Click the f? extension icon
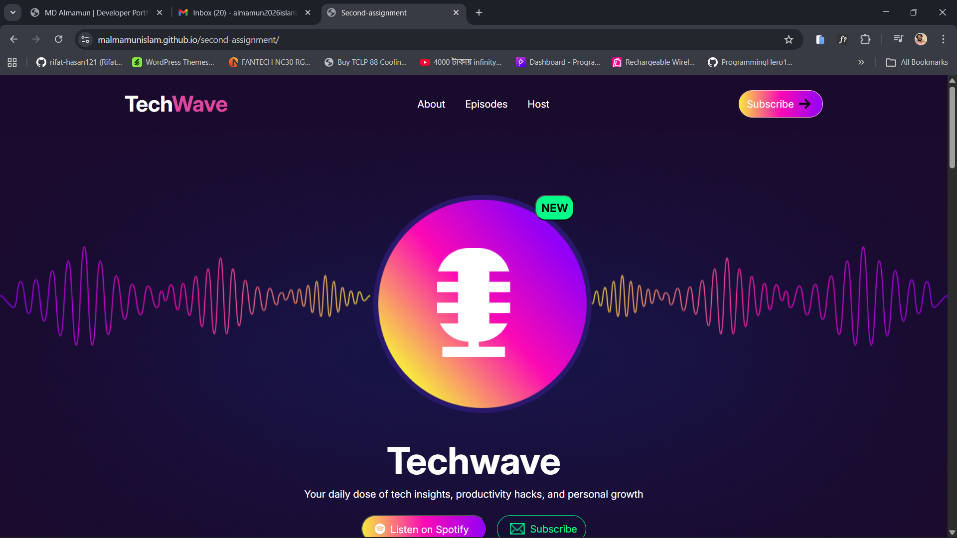 click(x=842, y=39)
